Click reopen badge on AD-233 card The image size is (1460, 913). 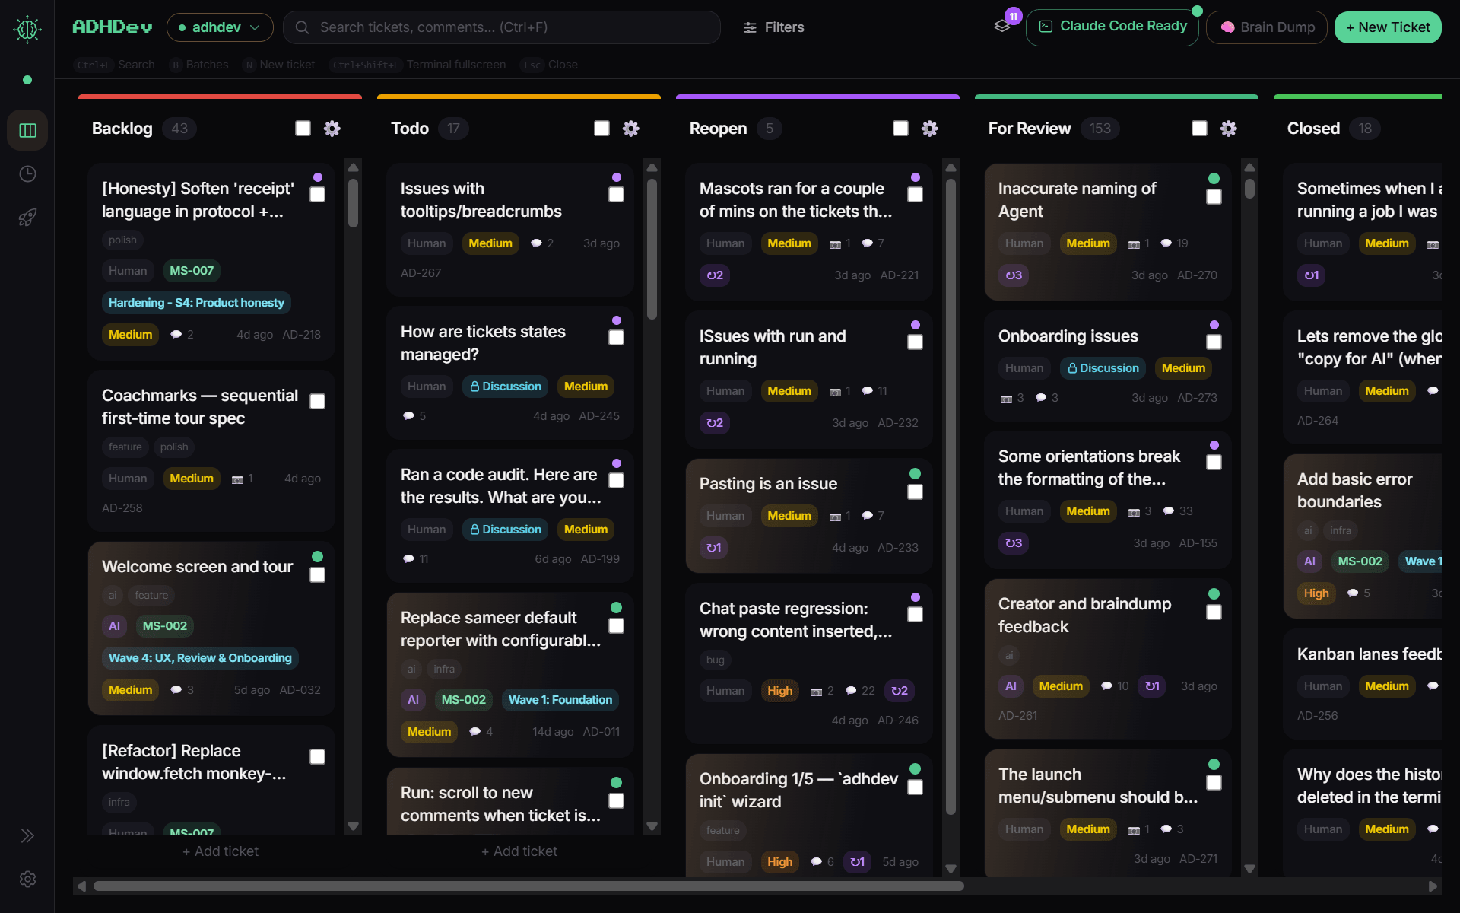pyautogui.click(x=714, y=548)
